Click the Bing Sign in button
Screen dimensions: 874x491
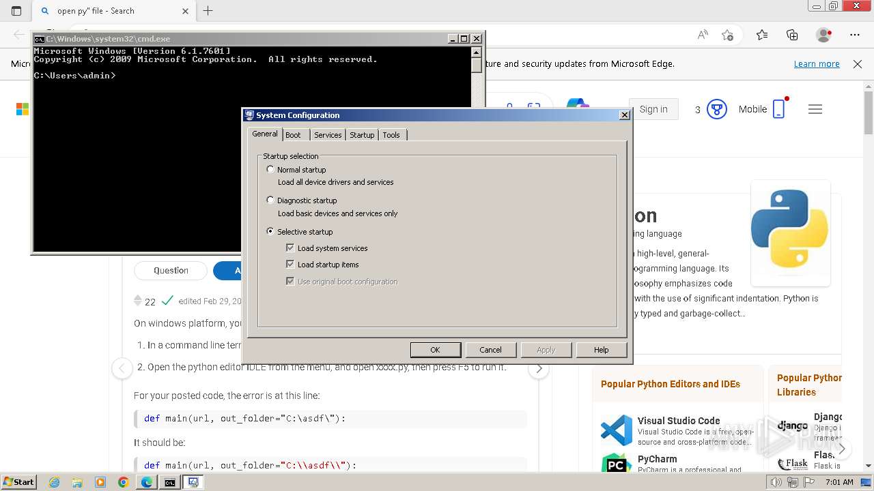click(653, 109)
